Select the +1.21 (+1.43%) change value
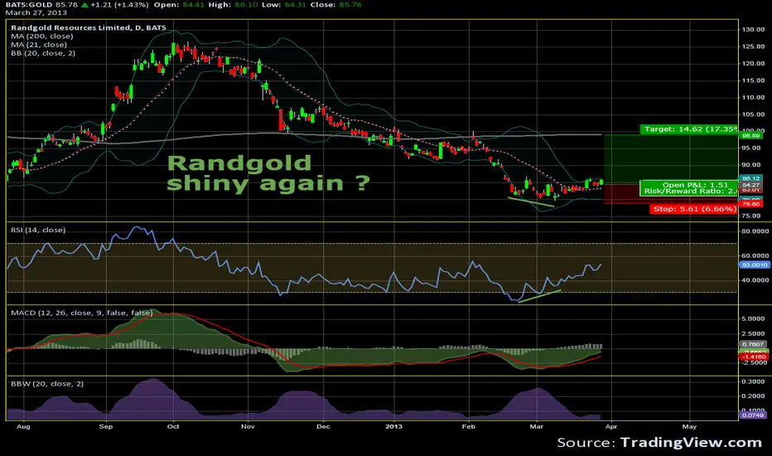Image resolution: width=772 pixels, height=456 pixels. tap(119, 4)
